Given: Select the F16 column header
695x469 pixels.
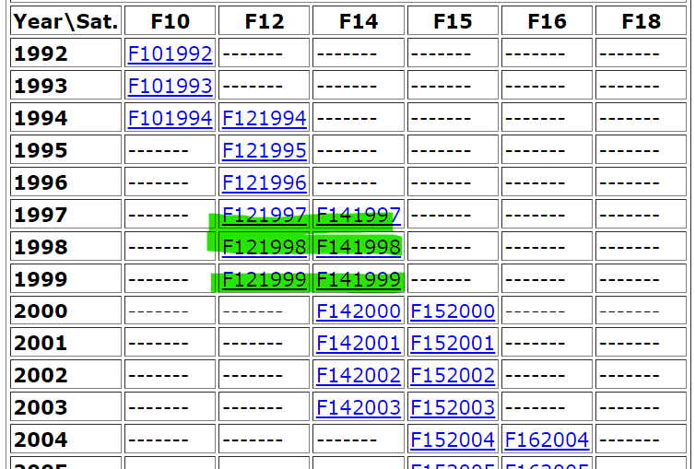Looking at the screenshot, I should (547, 20).
